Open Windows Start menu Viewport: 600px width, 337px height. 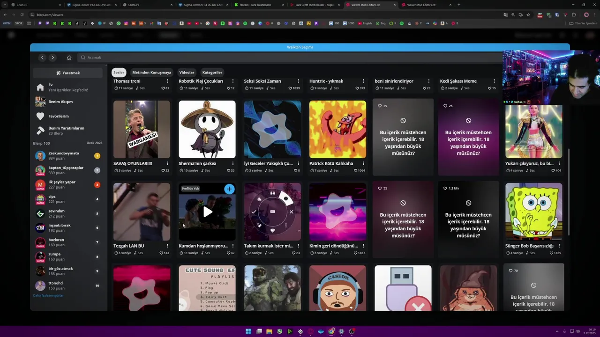click(x=248, y=331)
